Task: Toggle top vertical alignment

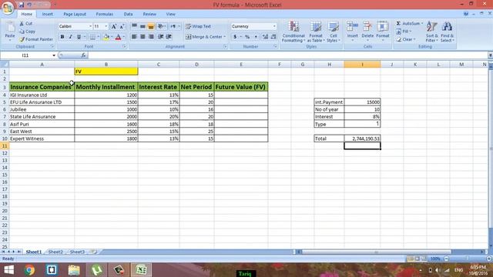Action: (134, 26)
